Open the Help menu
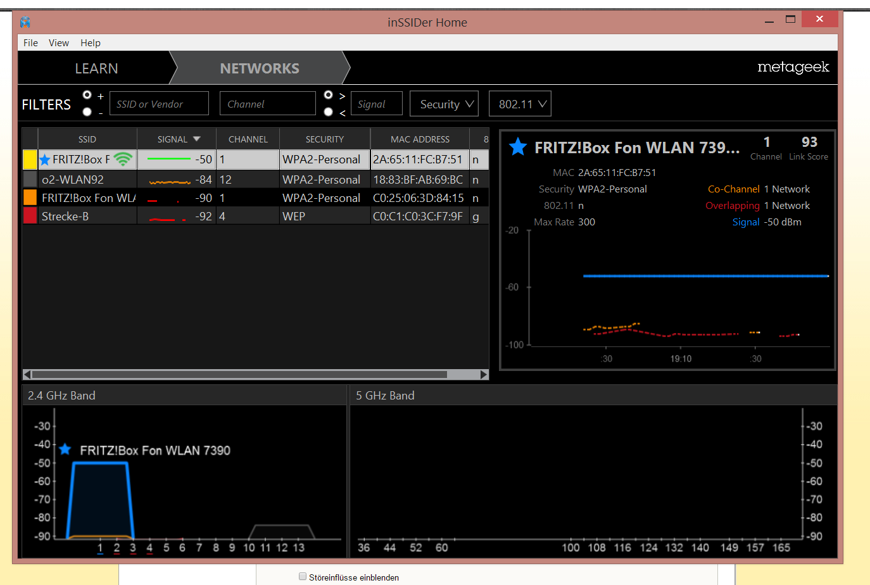This screenshot has height=585, width=870. (91, 42)
